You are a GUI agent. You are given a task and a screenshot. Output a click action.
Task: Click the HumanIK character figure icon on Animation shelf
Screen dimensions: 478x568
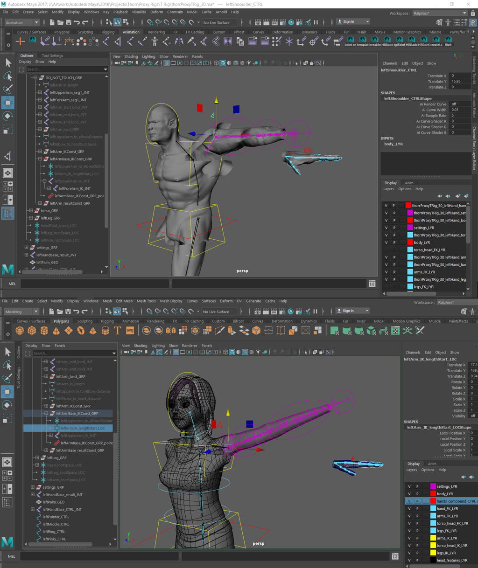click(x=155, y=42)
